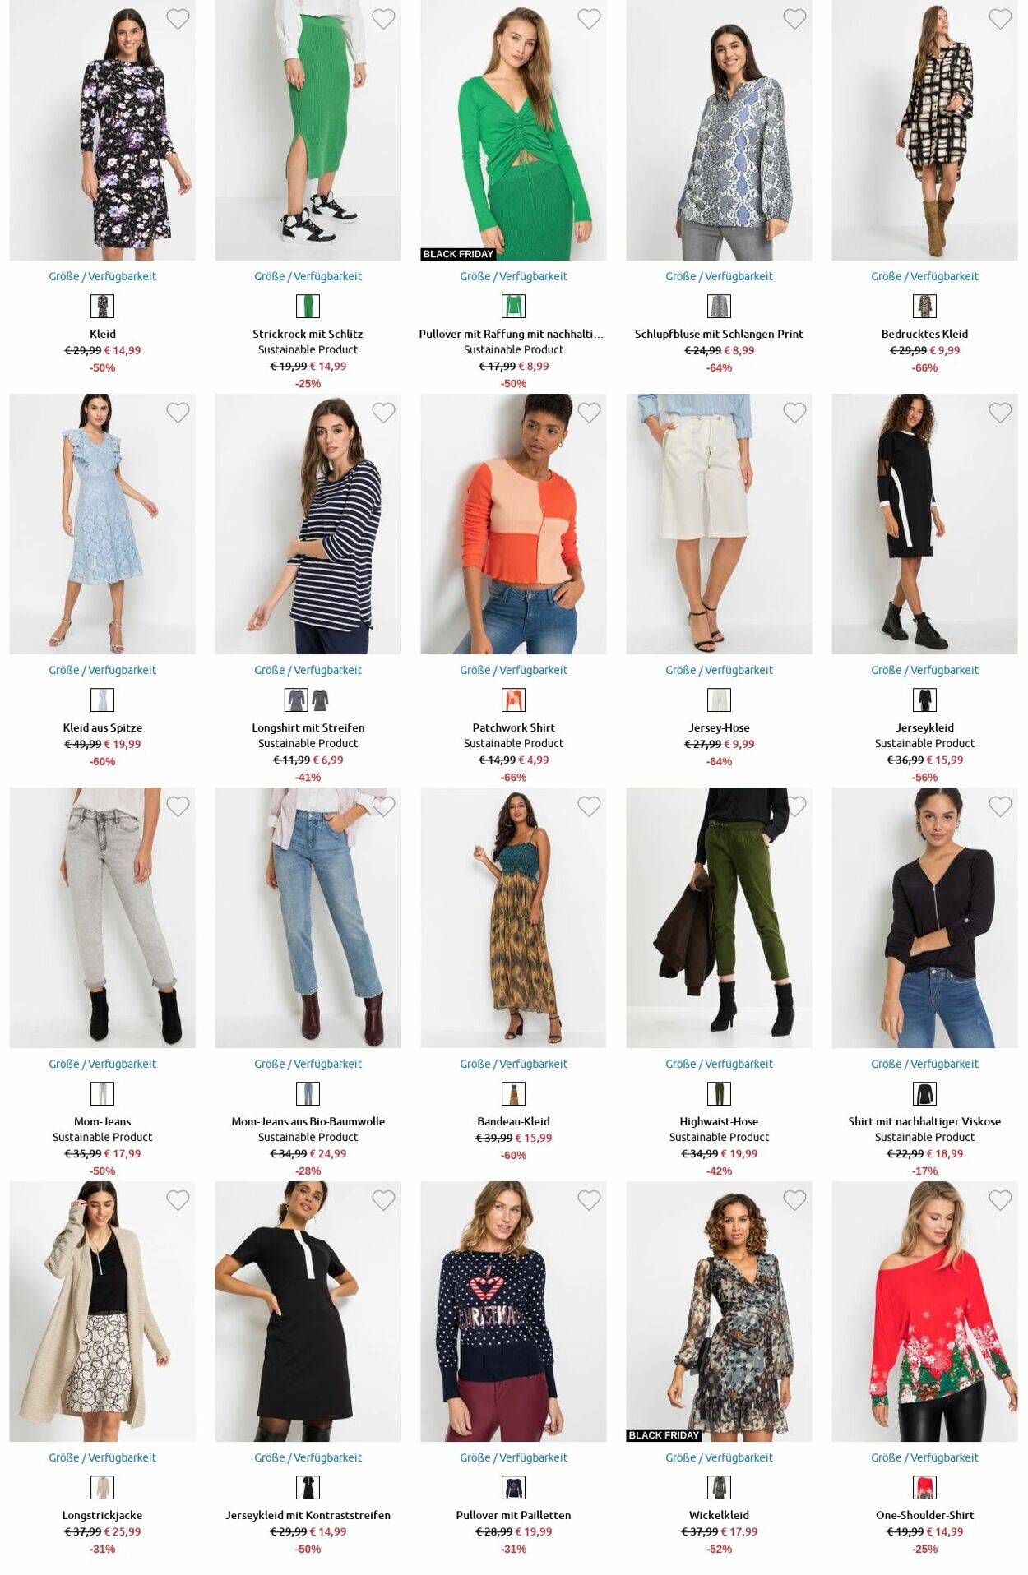Open the Highwaist-Hose product title
The width and height of the screenshot is (1028, 1575).
[x=719, y=1121]
